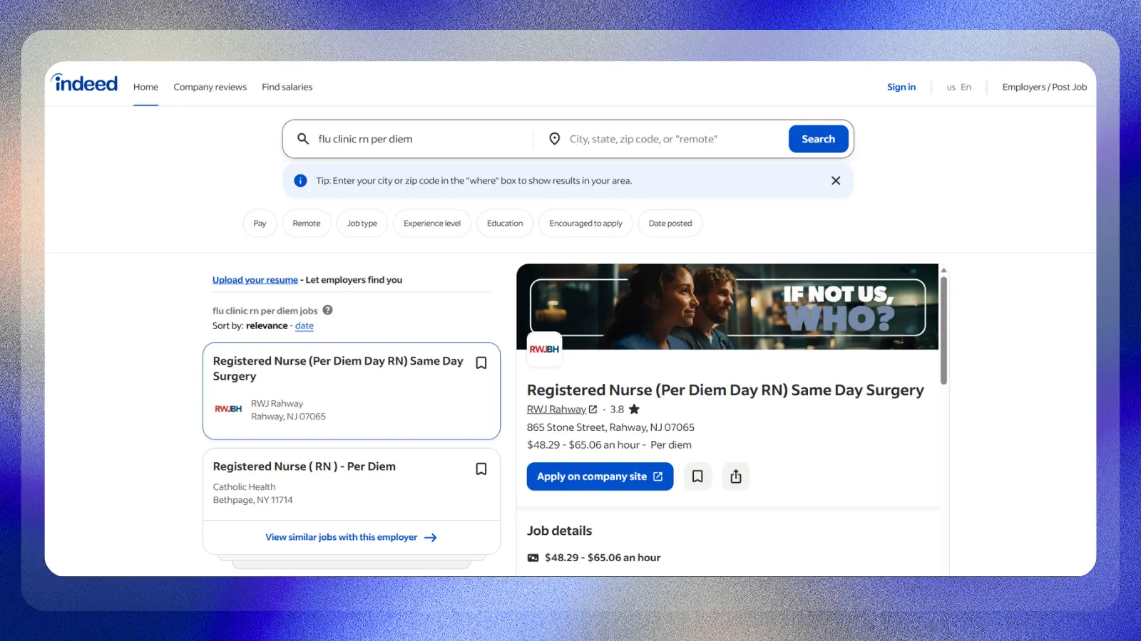This screenshot has width=1141, height=641.
Task: Open the Experience level filter
Action: [432, 224]
